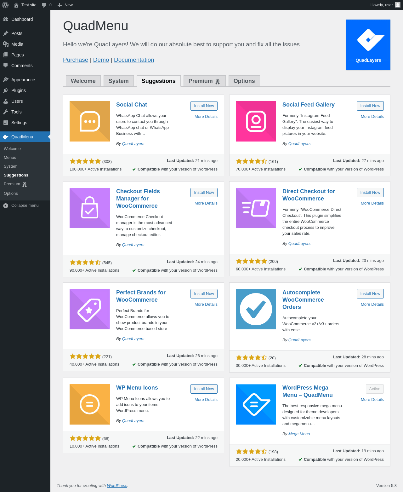Switch to the Welcome tab
The image size is (403, 492).
(x=83, y=81)
